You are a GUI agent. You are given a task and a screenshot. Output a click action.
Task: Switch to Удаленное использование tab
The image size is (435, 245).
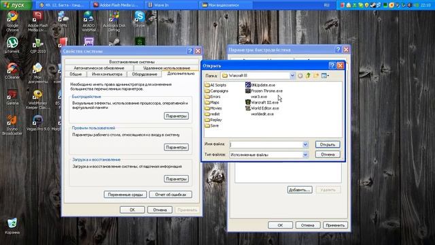point(167,68)
